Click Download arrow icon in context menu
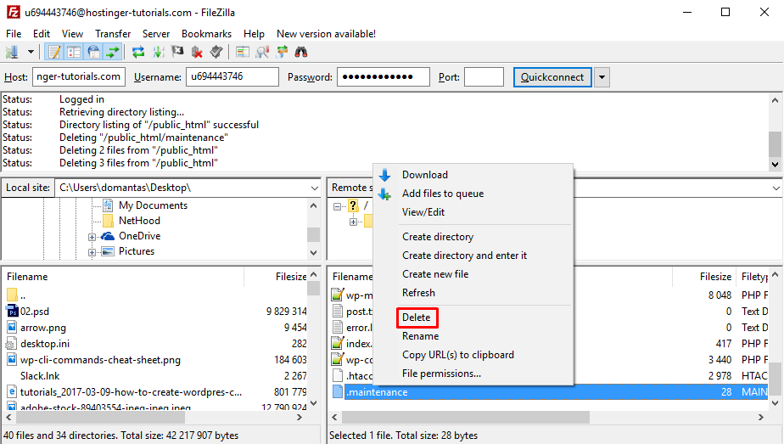Screen dimensions: 784x444 pyautogui.click(x=384, y=175)
